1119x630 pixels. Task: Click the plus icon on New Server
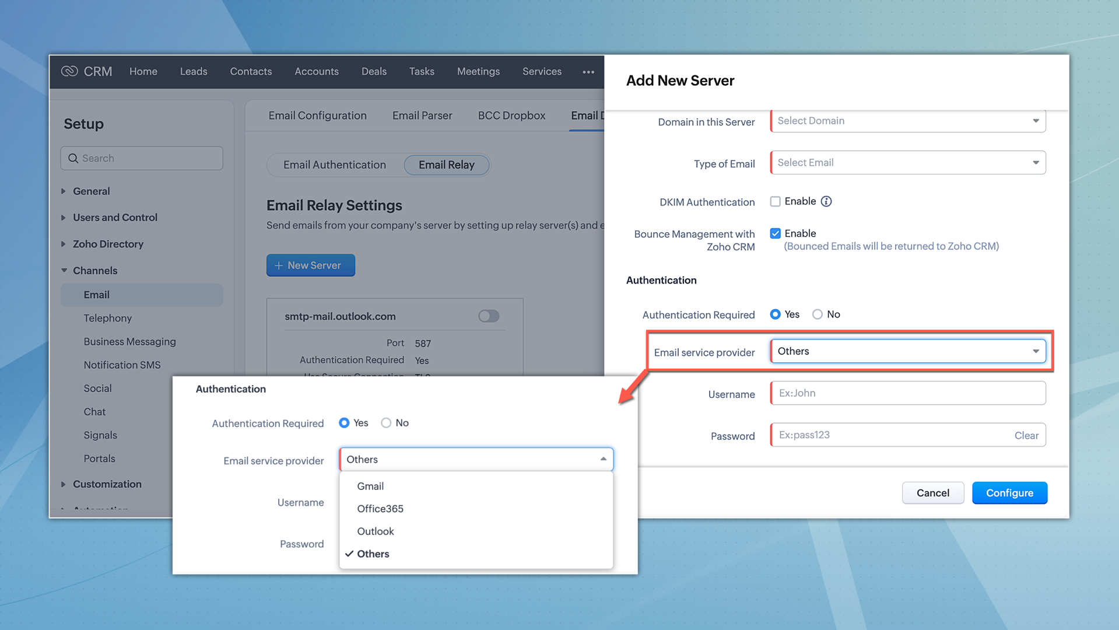point(278,265)
